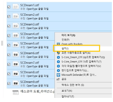Click the Bandizip icon beside 반디집으로 압축하기
113x102 pixels.
pos(58,70)
